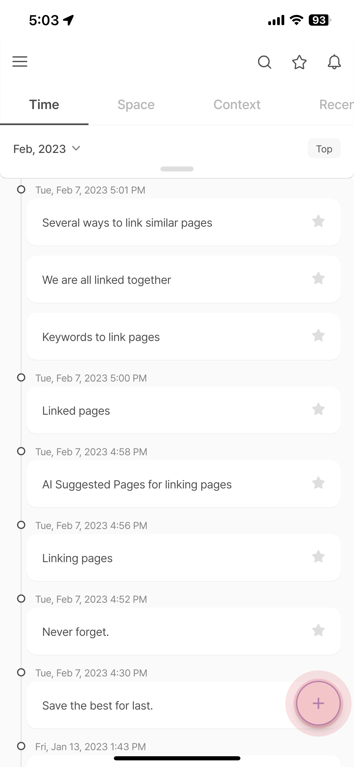Open favorites star in header
Image resolution: width=354 pixels, height=767 pixels.
pos(299,62)
